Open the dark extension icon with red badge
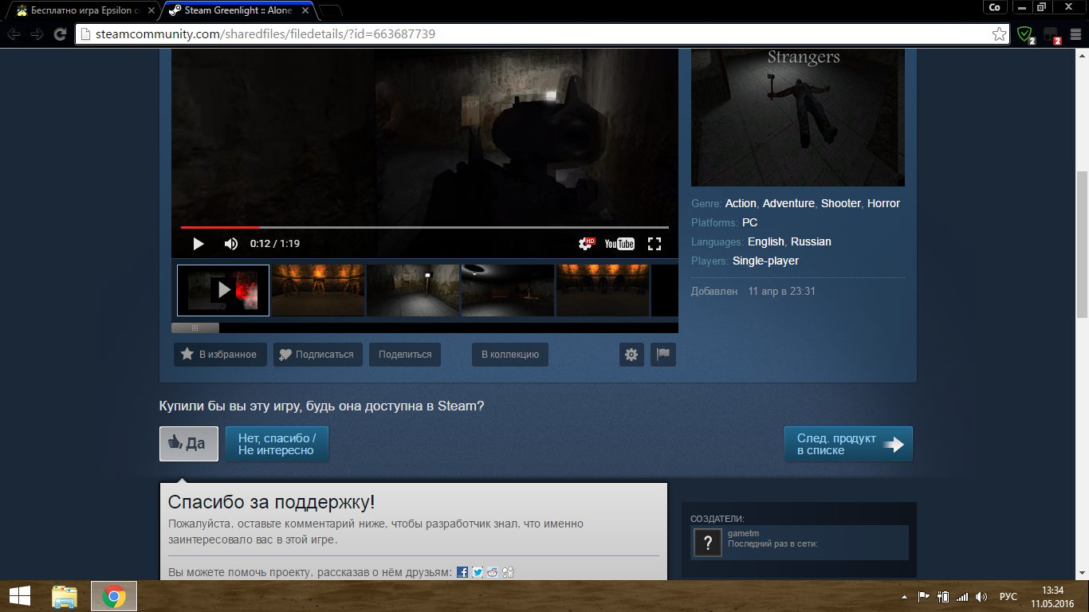Screen dimensions: 1089x612 [x=1052, y=34]
